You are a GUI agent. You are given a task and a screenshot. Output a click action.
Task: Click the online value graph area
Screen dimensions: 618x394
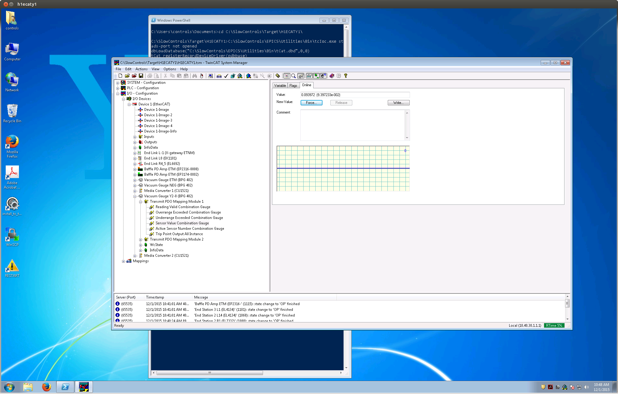coord(343,168)
